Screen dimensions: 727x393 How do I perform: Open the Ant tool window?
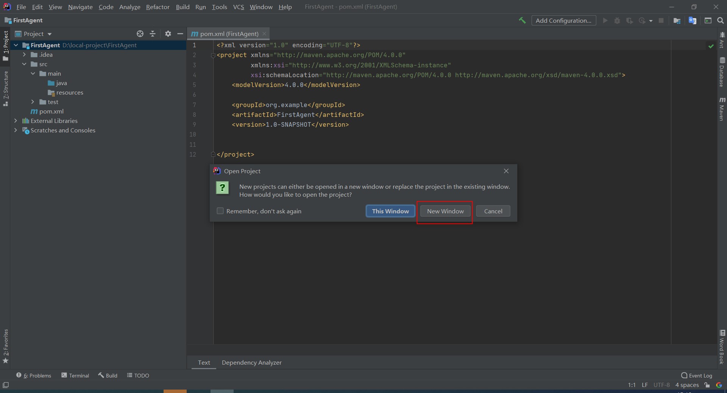coord(722,40)
